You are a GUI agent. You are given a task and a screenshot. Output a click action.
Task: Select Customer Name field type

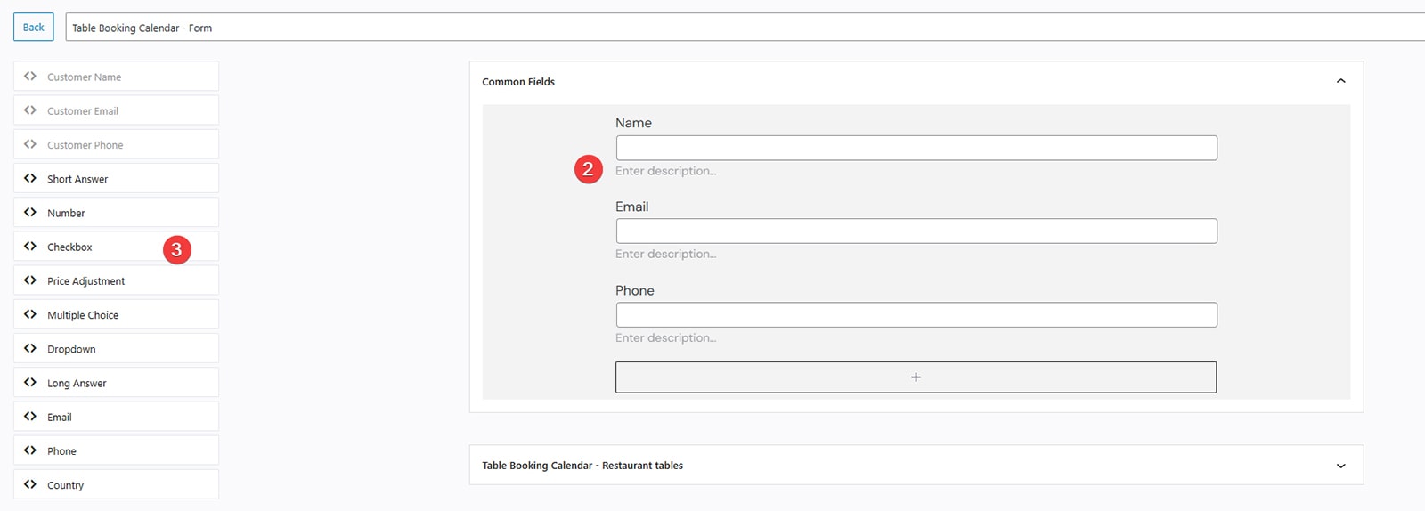pyautogui.click(x=116, y=77)
